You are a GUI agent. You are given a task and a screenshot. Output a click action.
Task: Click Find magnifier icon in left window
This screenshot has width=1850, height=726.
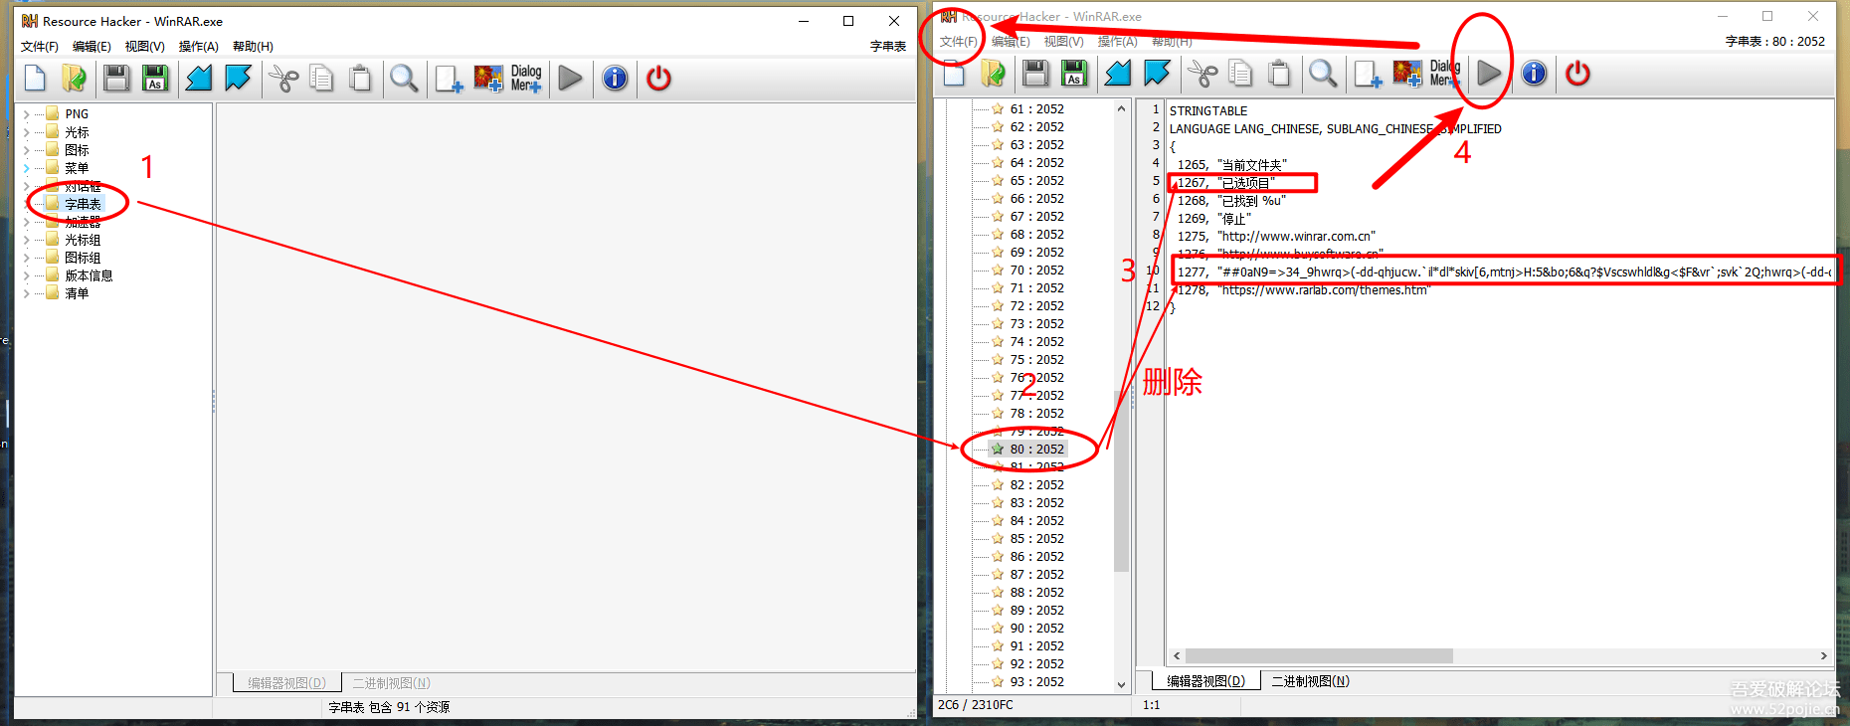click(x=404, y=78)
